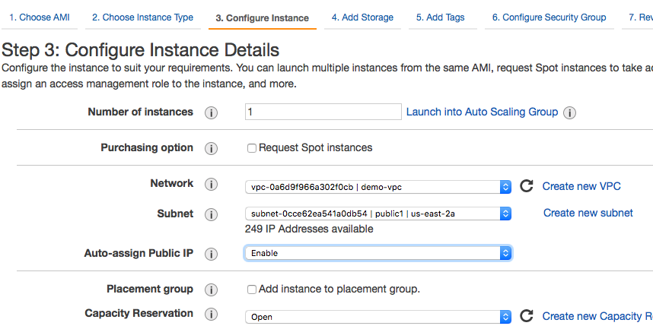Click info icon for Auto-assign Public IP
Screen dimensions: 653x329
[212, 254]
